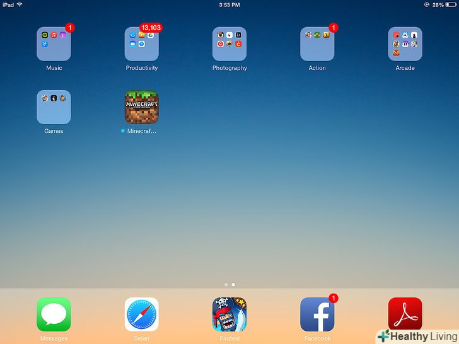Tap the Minecraf… app label
This screenshot has height=344, width=459.
tap(142, 131)
